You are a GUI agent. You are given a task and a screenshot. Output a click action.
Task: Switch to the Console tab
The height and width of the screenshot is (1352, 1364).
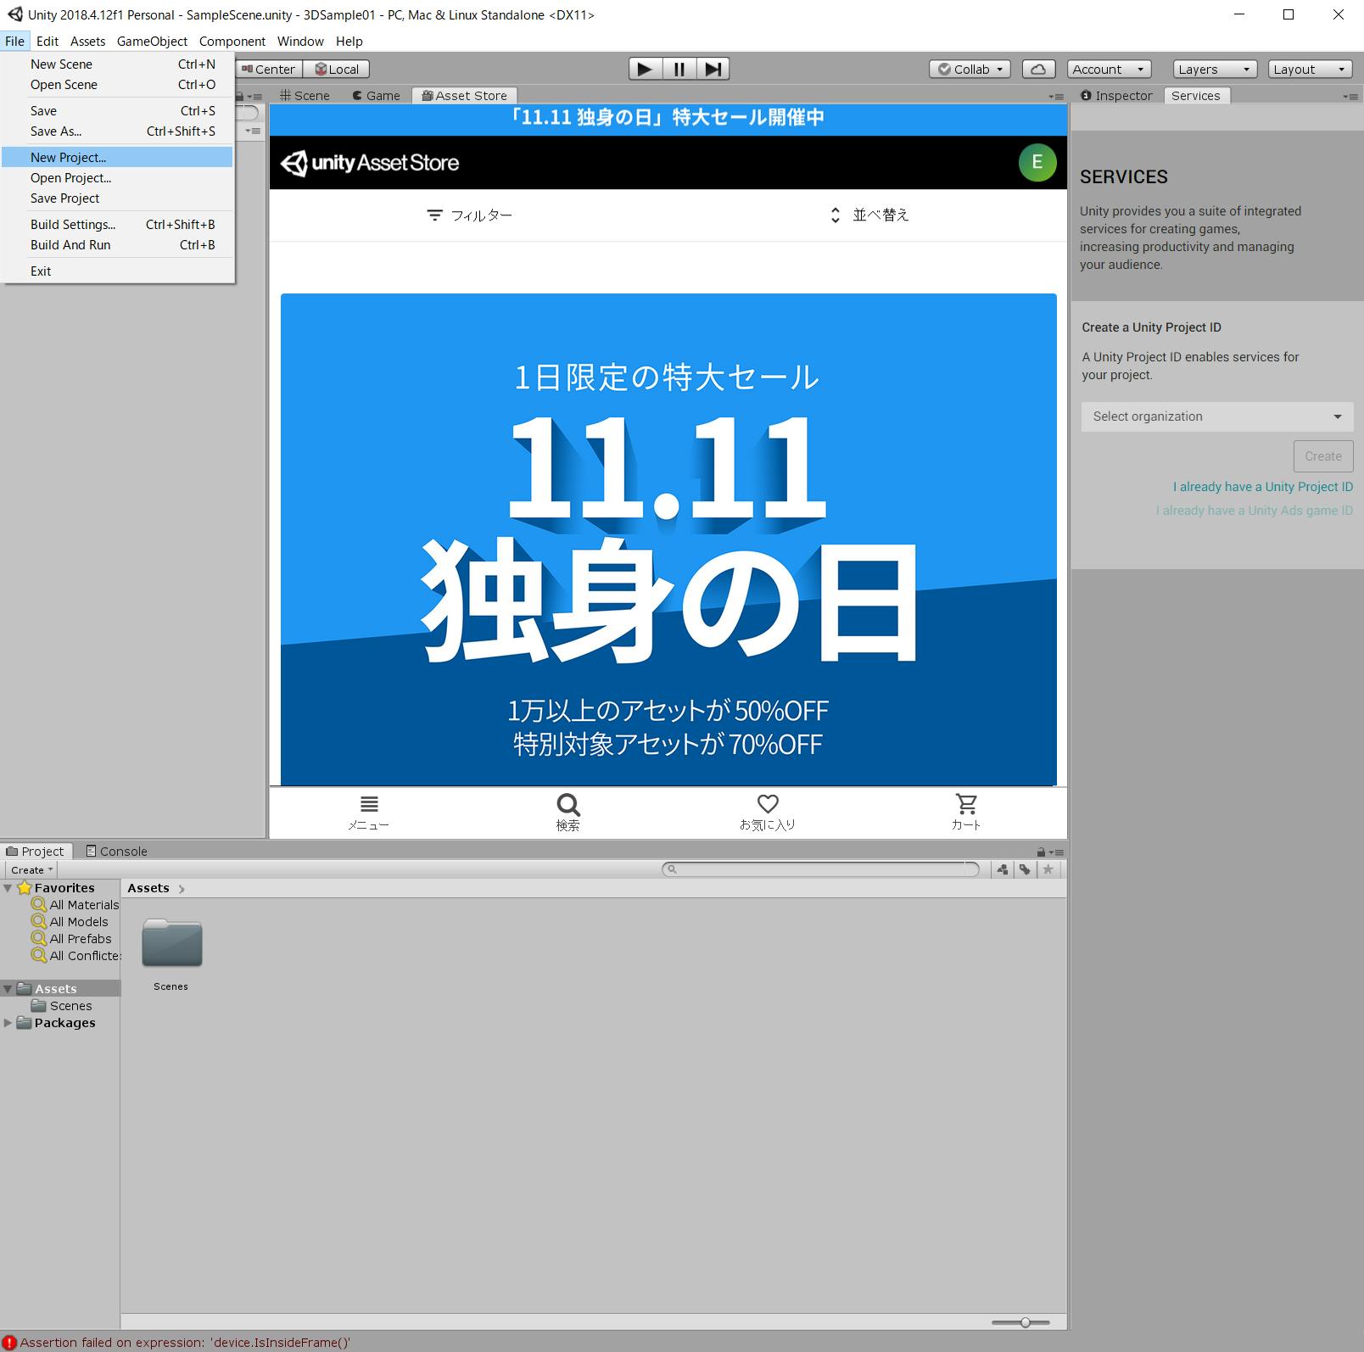pyautogui.click(x=117, y=852)
